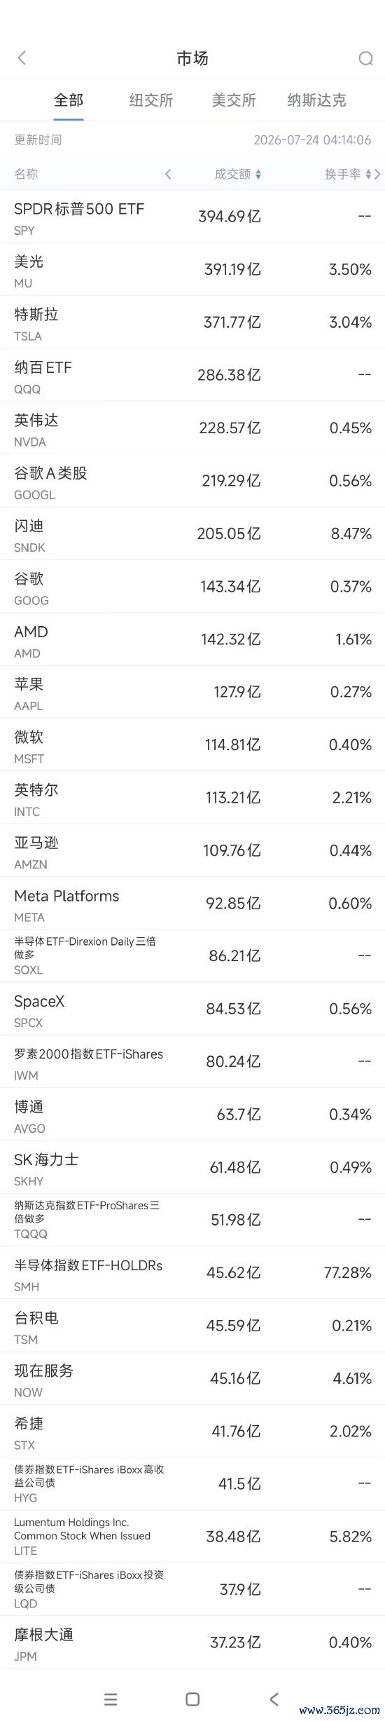
Task: Toggle sort arrows next to 换手率
Action: (369, 175)
